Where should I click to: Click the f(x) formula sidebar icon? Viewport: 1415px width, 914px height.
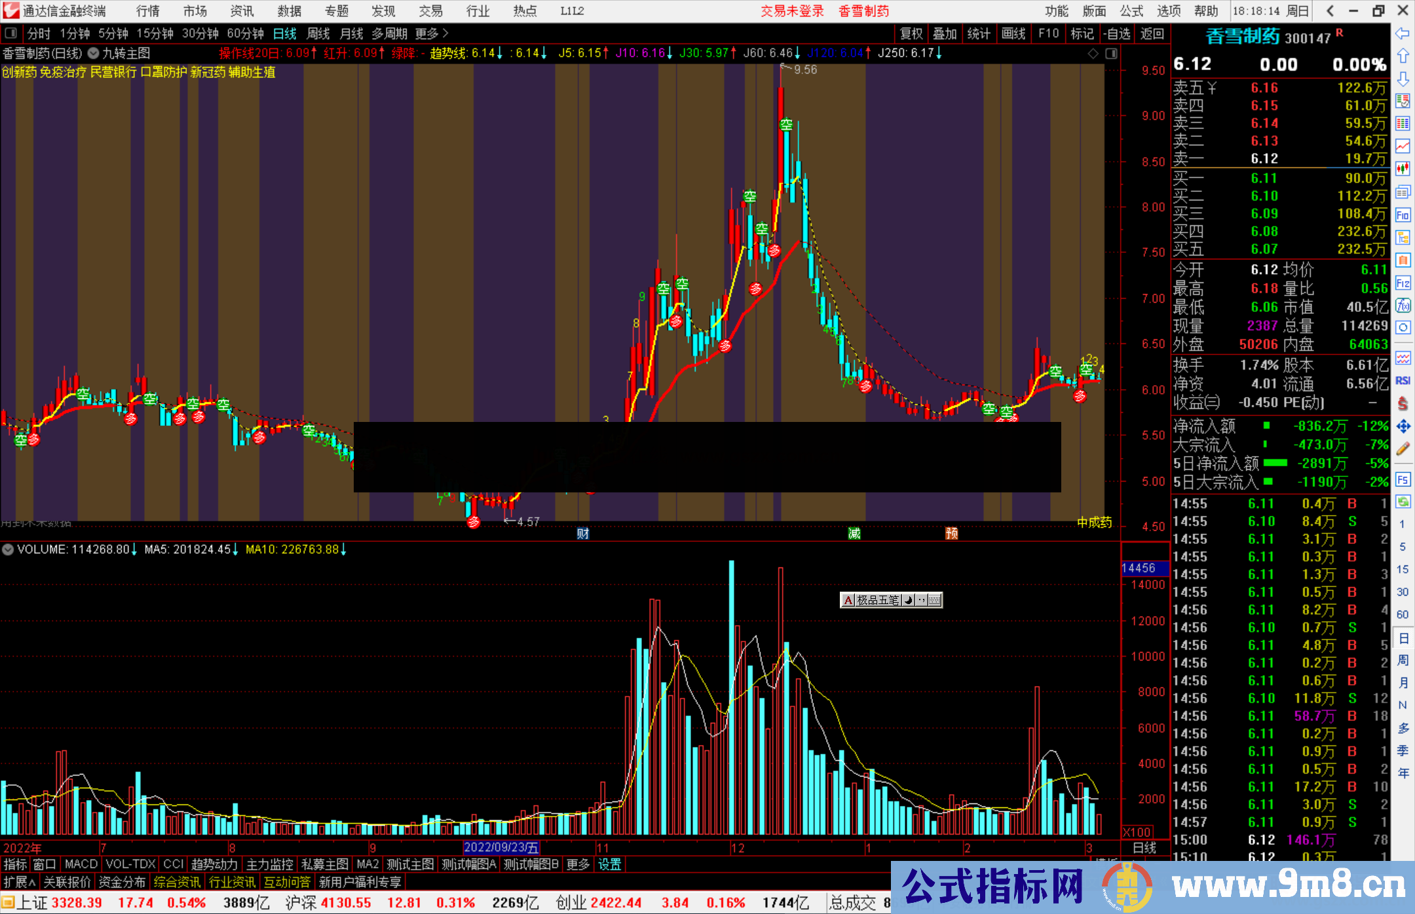coord(1403,305)
